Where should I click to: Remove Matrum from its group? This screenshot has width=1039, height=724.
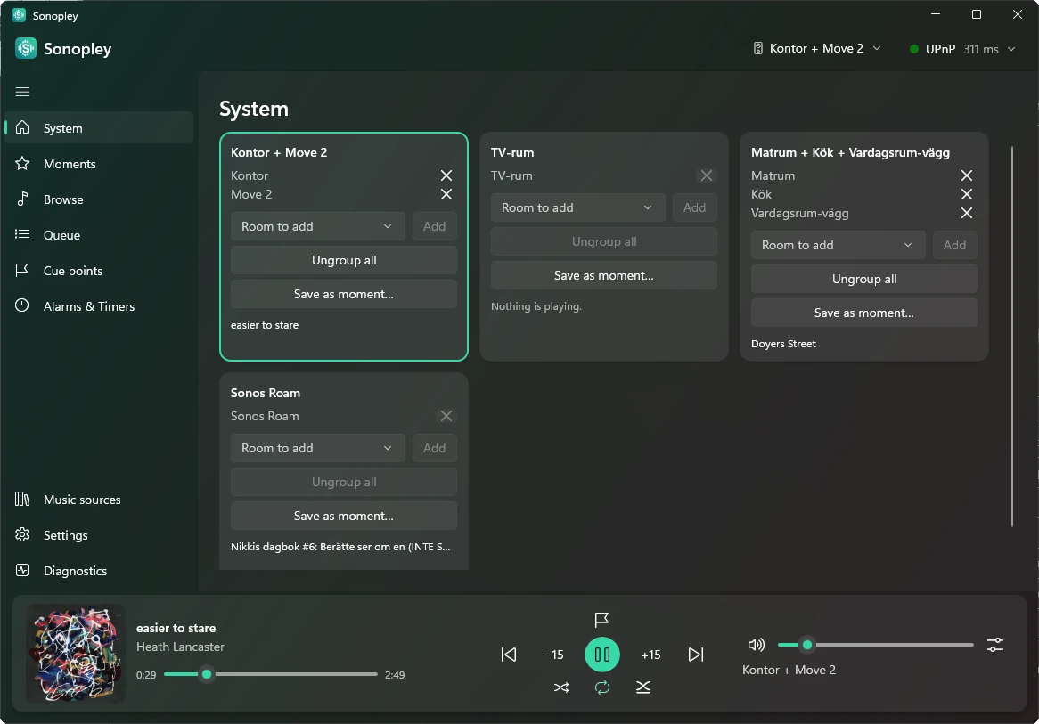(x=966, y=175)
